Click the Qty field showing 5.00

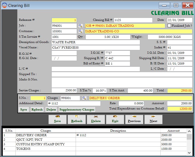[x=98, y=37]
